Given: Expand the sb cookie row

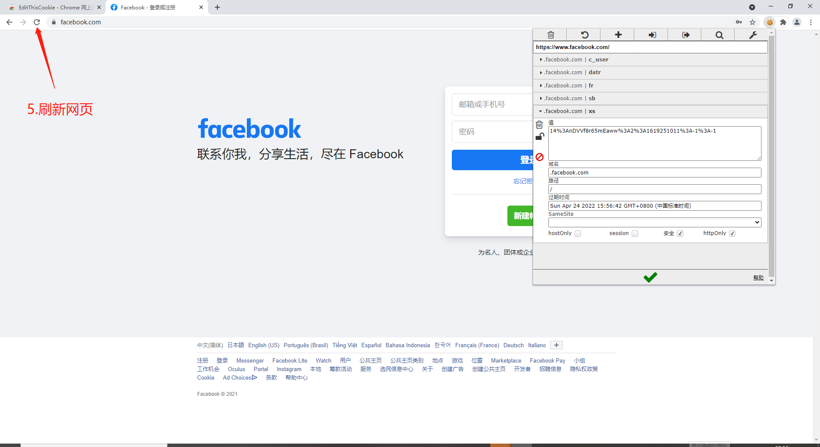Looking at the screenshot, I should [650, 99].
